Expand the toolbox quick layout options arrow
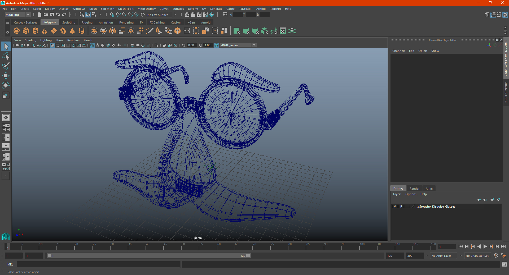 [6, 176]
